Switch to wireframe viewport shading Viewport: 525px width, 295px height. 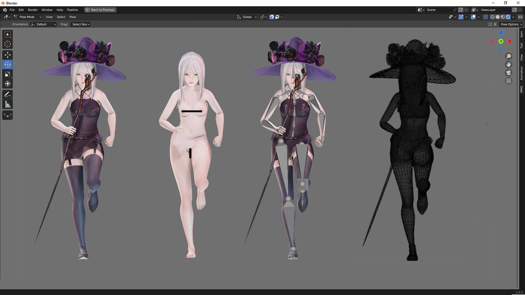point(492,17)
